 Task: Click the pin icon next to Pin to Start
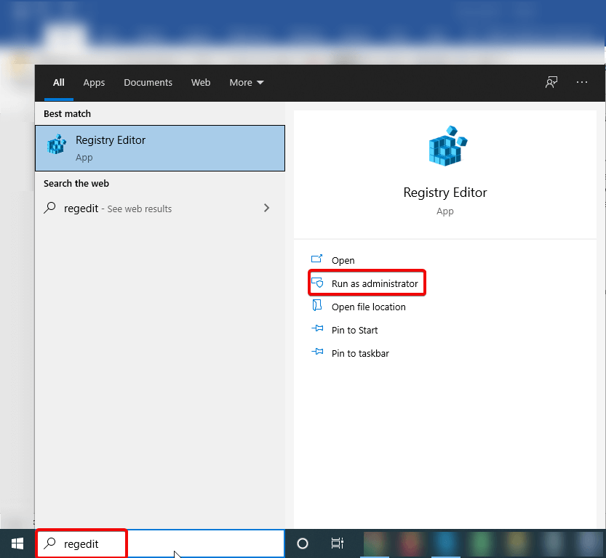click(318, 329)
